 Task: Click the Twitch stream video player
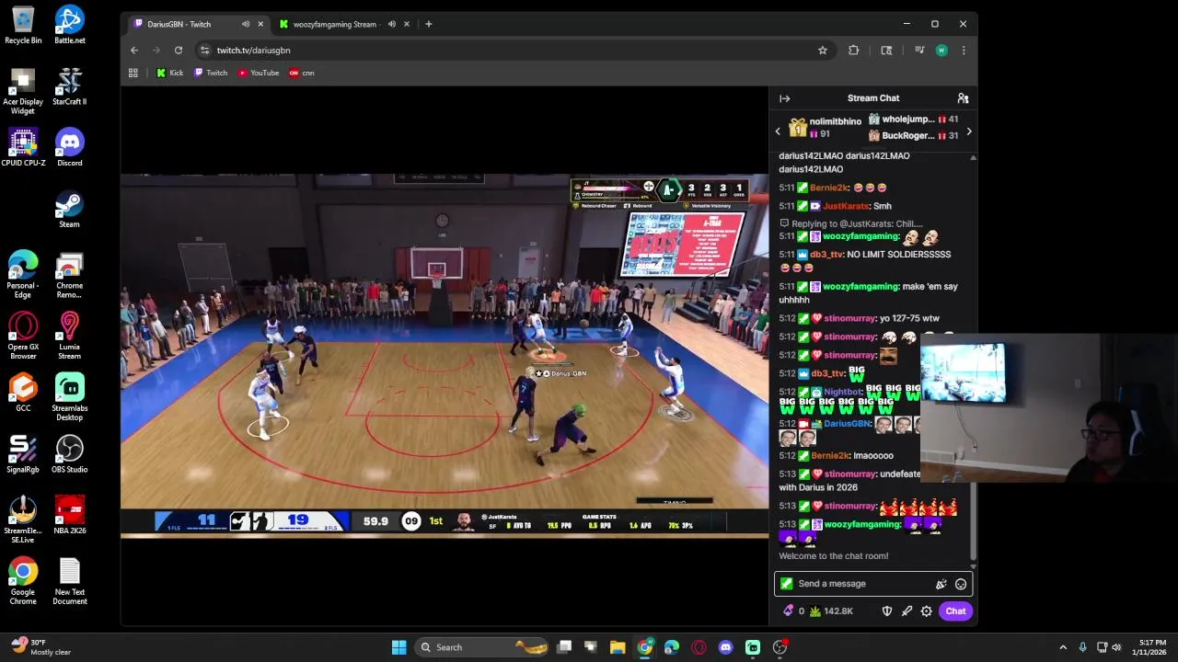pos(445,356)
